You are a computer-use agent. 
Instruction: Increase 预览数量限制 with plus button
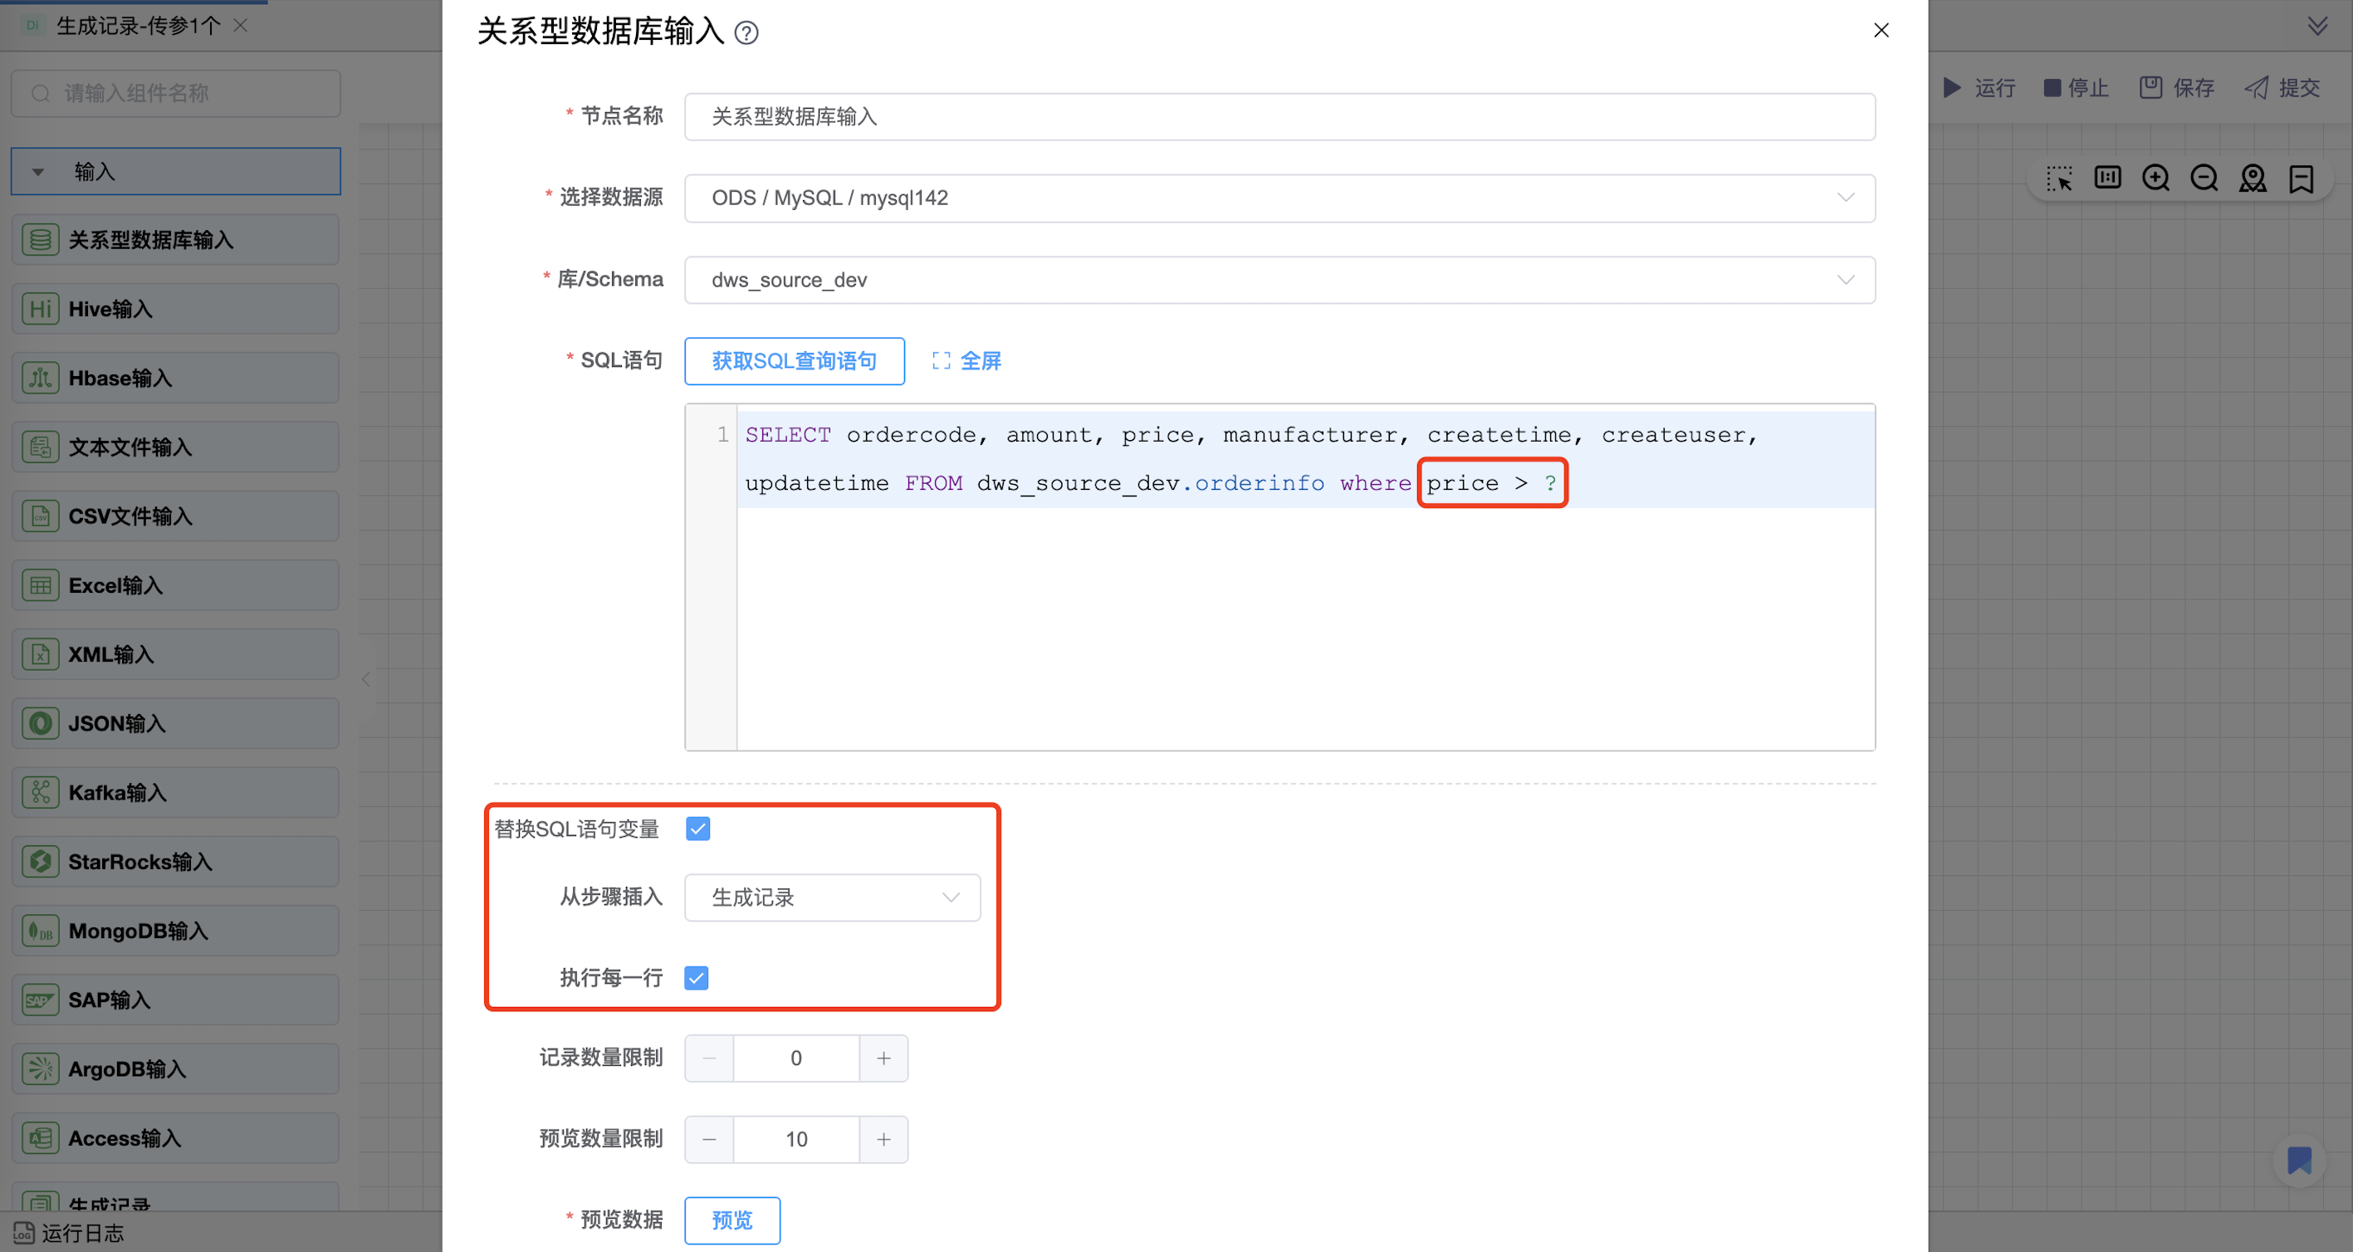883,1139
